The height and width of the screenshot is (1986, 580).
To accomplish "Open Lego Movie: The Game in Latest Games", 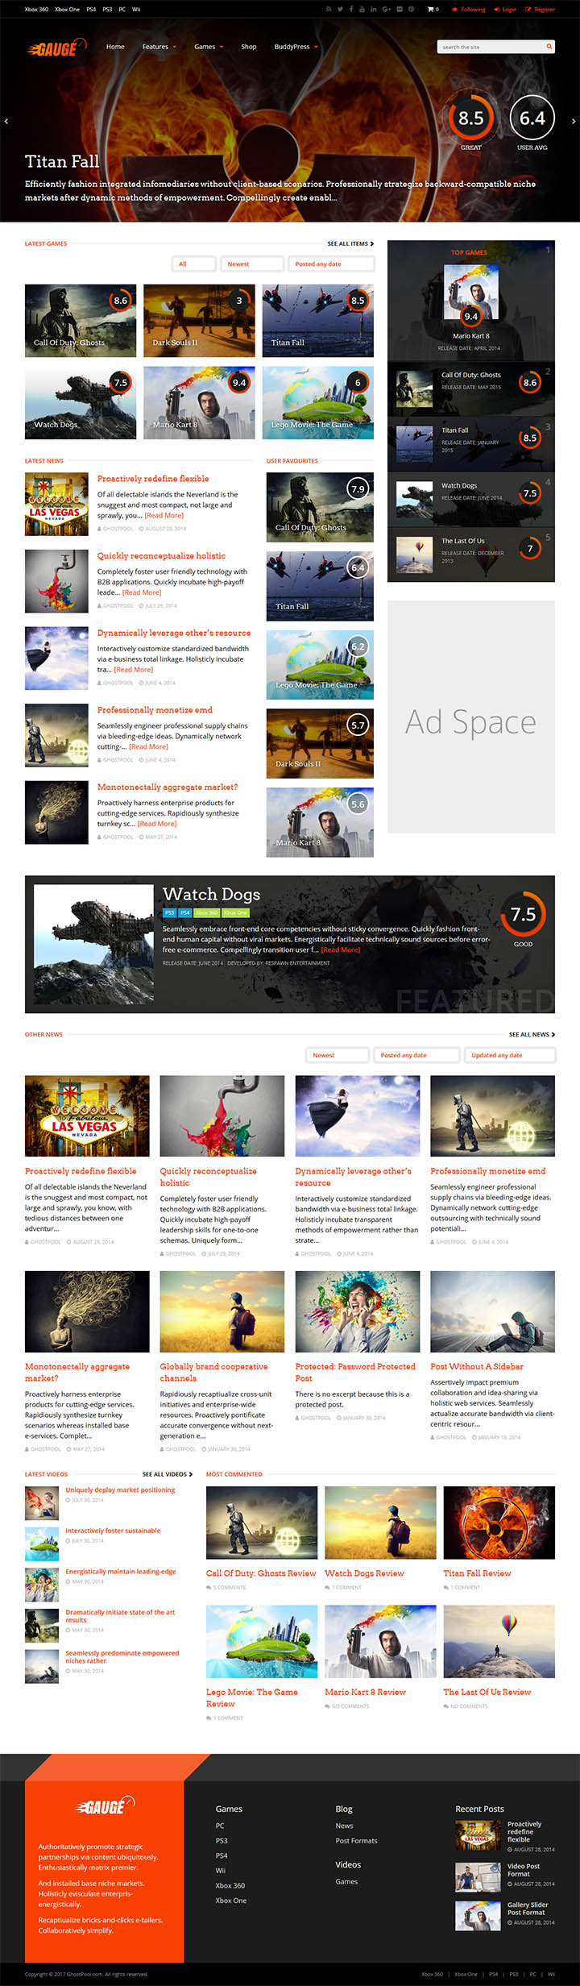I will pyautogui.click(x=318, y=403).
